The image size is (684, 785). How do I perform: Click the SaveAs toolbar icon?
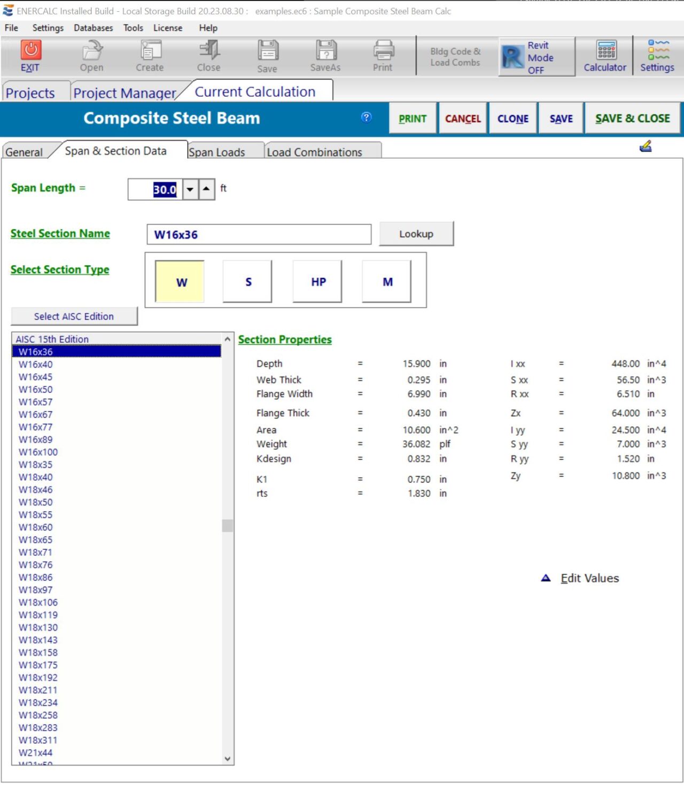pos(325,50)
